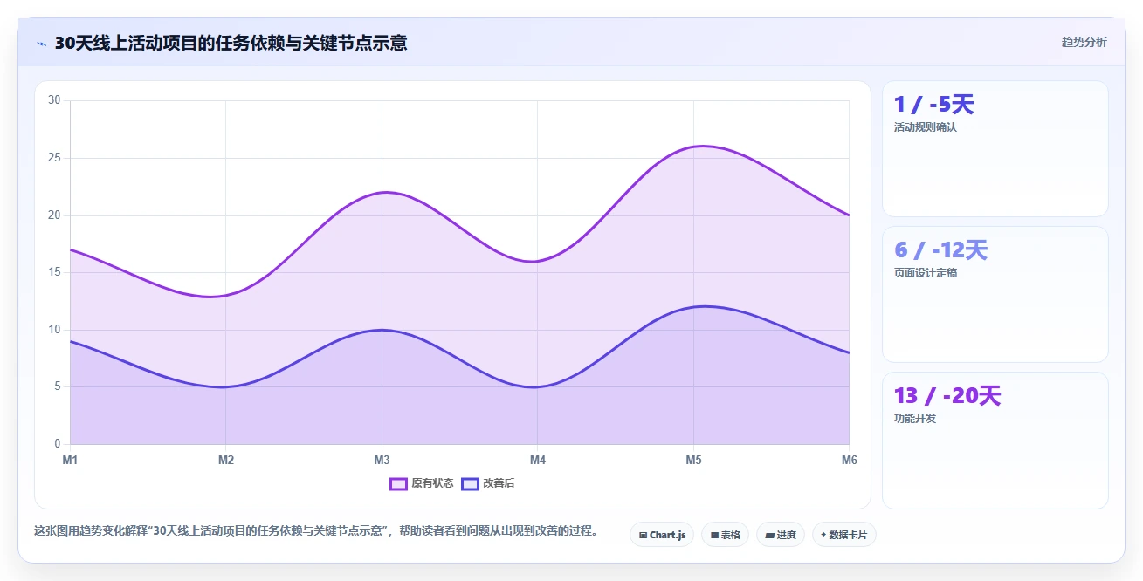The height and width of the screenshot is (581, 1143).
Task: Click the y-axis value 15
Action: coord(54,272)
